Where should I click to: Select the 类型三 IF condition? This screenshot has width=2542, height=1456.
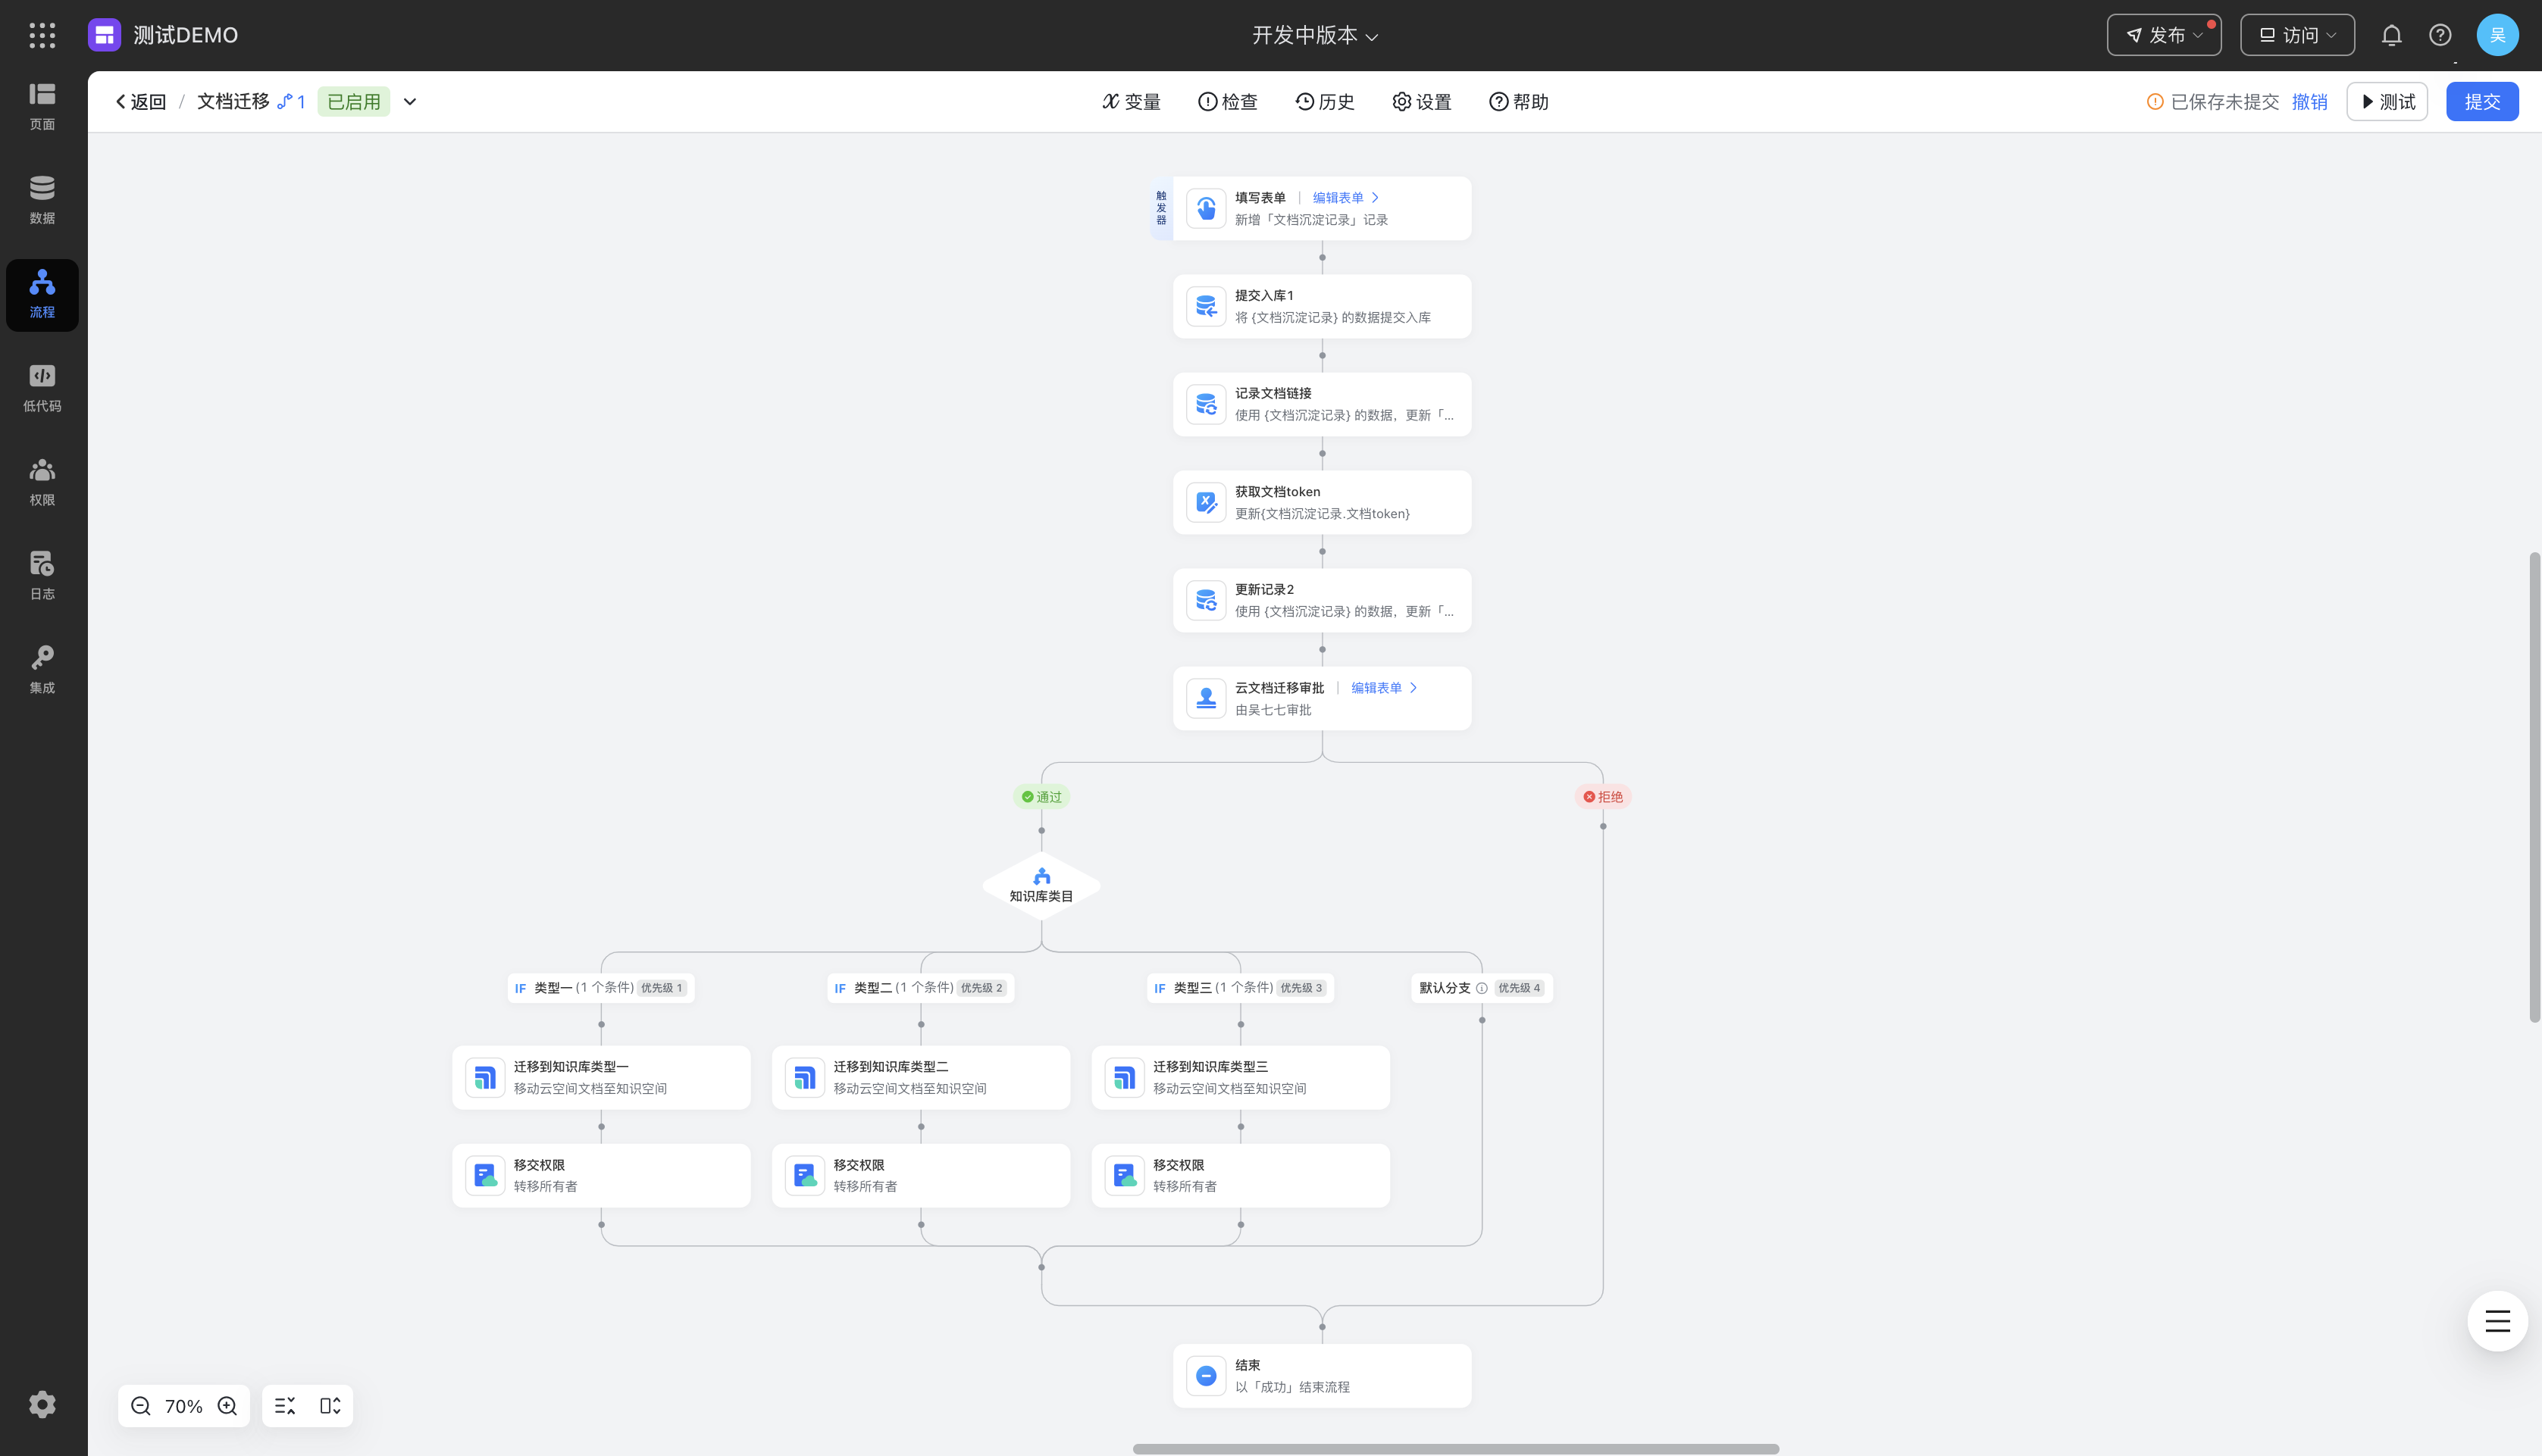point(1241,988)
